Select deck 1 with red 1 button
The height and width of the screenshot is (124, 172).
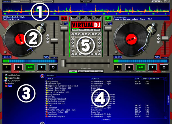point(64,18)
